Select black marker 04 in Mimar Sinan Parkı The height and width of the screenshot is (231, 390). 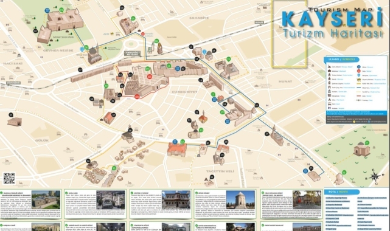click(35, 31)
